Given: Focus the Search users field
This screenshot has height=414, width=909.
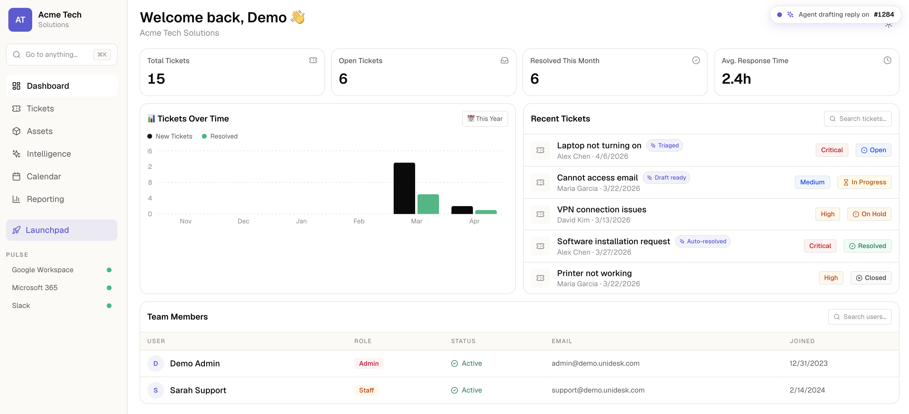Looking at the screenshot, I should click(x=859, y=317).
